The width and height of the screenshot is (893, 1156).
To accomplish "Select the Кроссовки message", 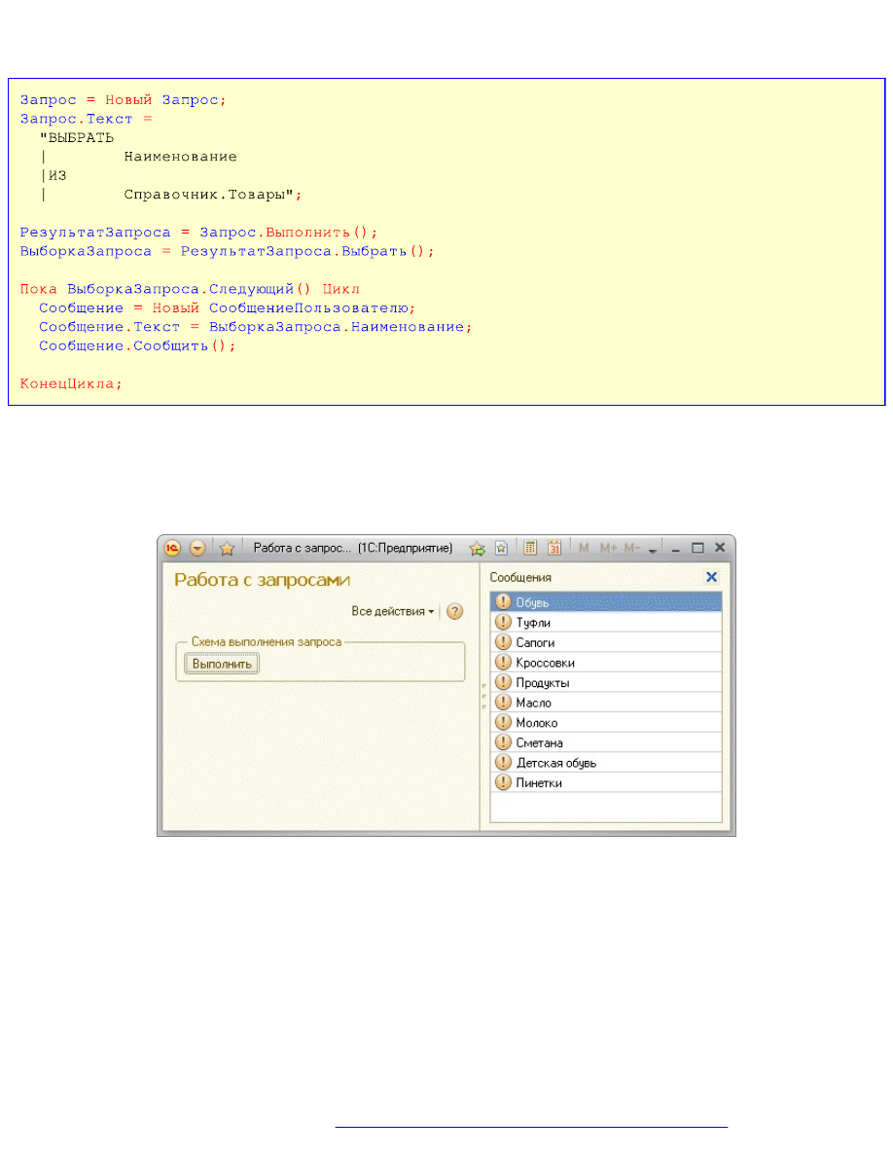I will (x=606, y=663).
